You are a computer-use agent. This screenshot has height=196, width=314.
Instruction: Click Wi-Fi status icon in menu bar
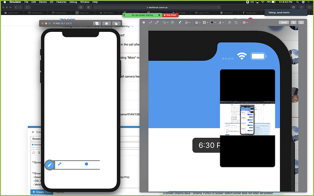(x=263, y=2)
